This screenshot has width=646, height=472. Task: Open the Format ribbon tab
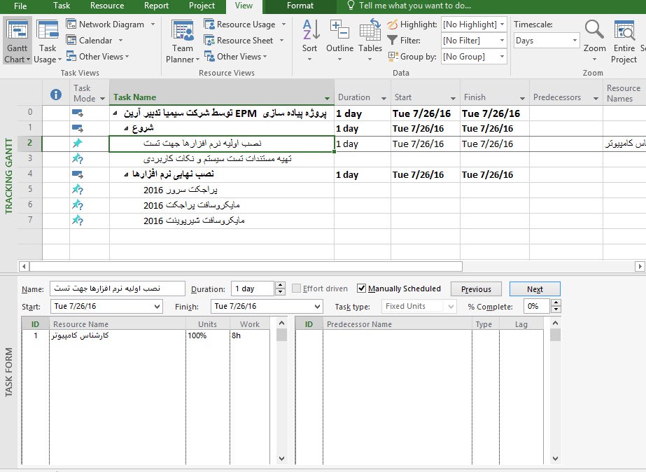tap(300, 6)
